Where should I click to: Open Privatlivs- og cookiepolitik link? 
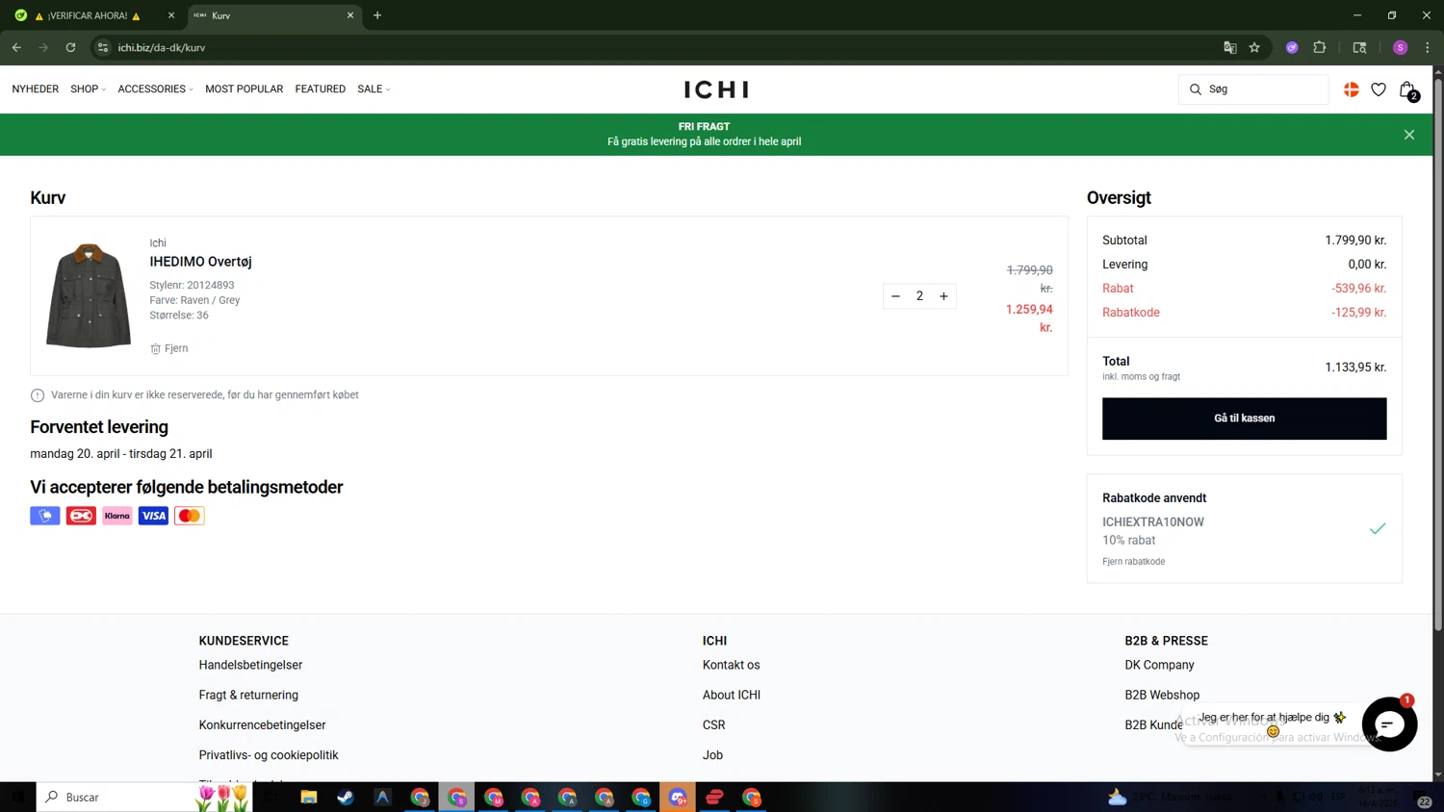(269, 755)
